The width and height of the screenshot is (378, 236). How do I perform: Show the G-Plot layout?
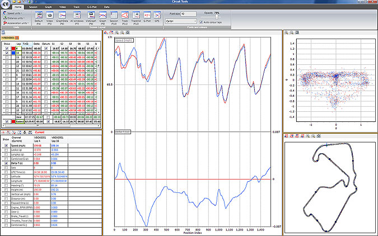pyautogui.click(x=147, y=16)
